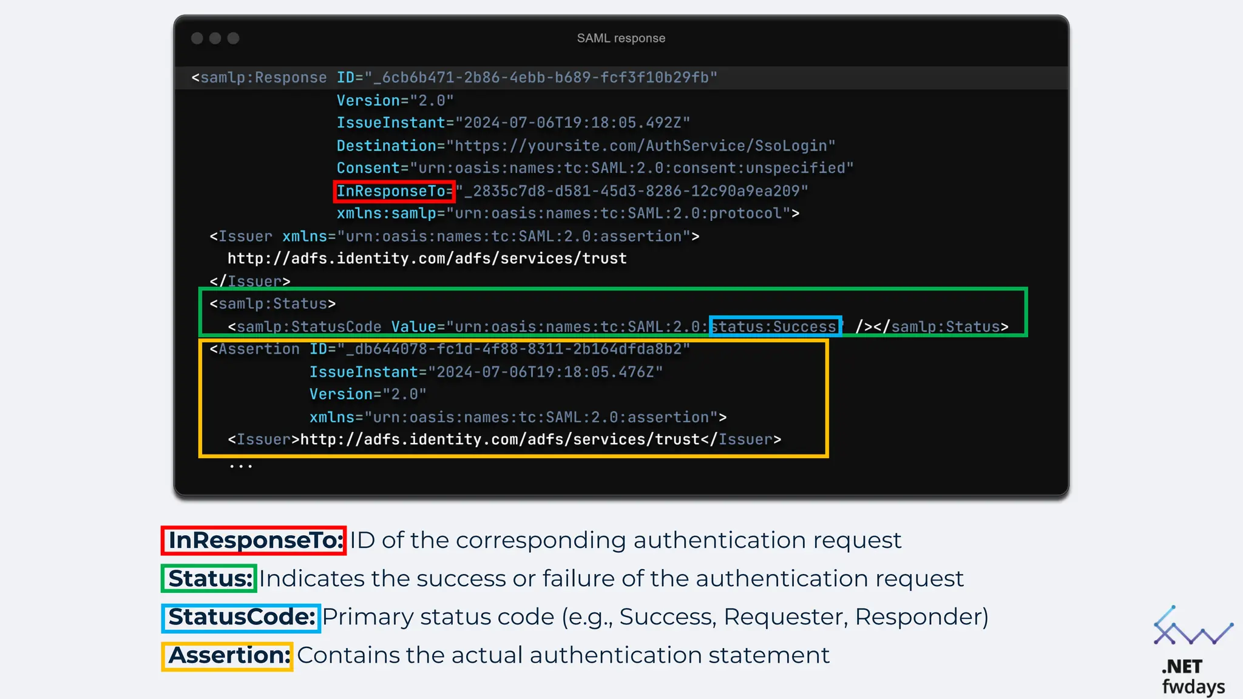Screen dimensions: 1243x699
Task: Click the <samlp:Status> opening tag
Action: (273, 303)
